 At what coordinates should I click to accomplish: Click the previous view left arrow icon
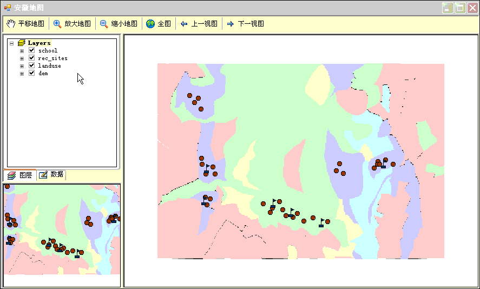click(x=184, y=24)
